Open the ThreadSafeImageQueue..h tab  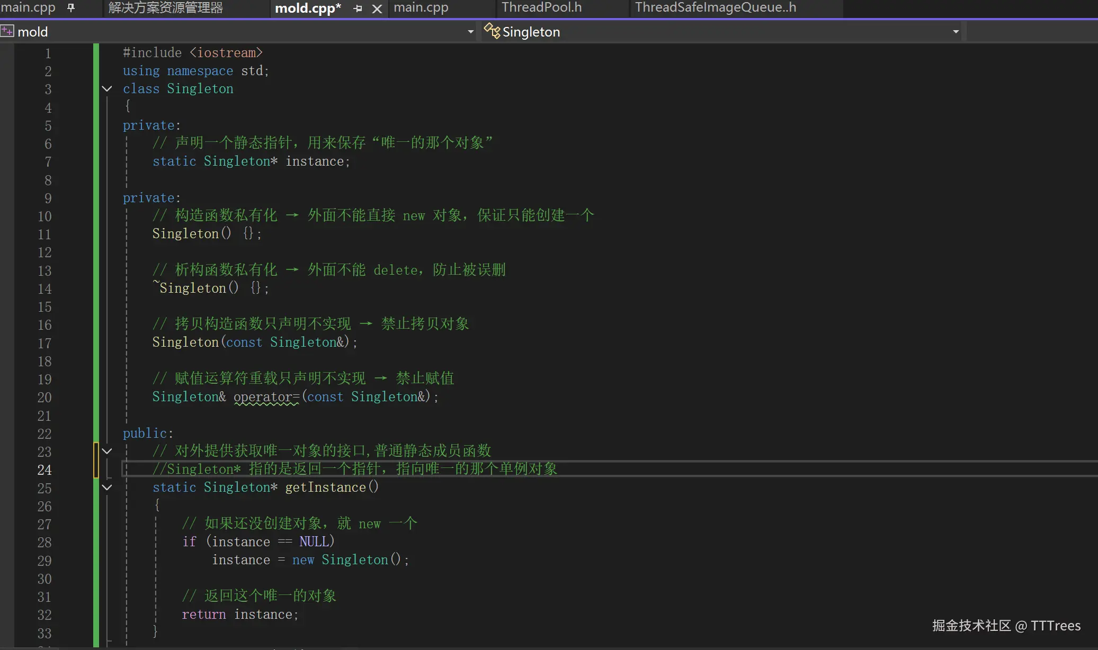coord(715,7)
